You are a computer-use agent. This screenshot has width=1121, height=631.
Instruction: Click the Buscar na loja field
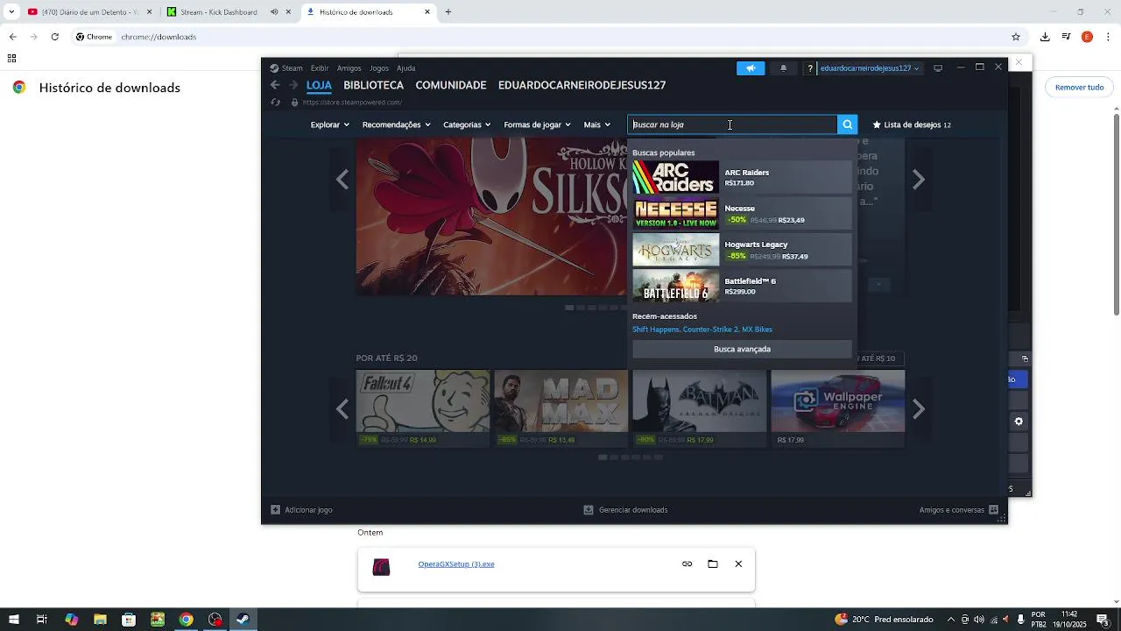732,124
